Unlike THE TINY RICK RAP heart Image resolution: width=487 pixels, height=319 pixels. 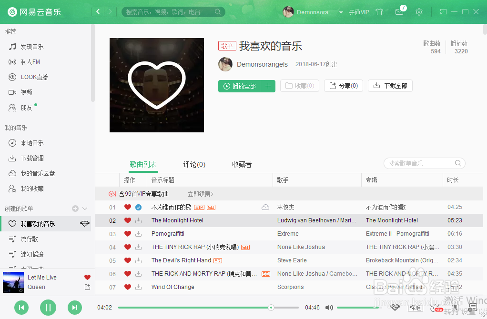pyautogui.click(x=127, y=247)
